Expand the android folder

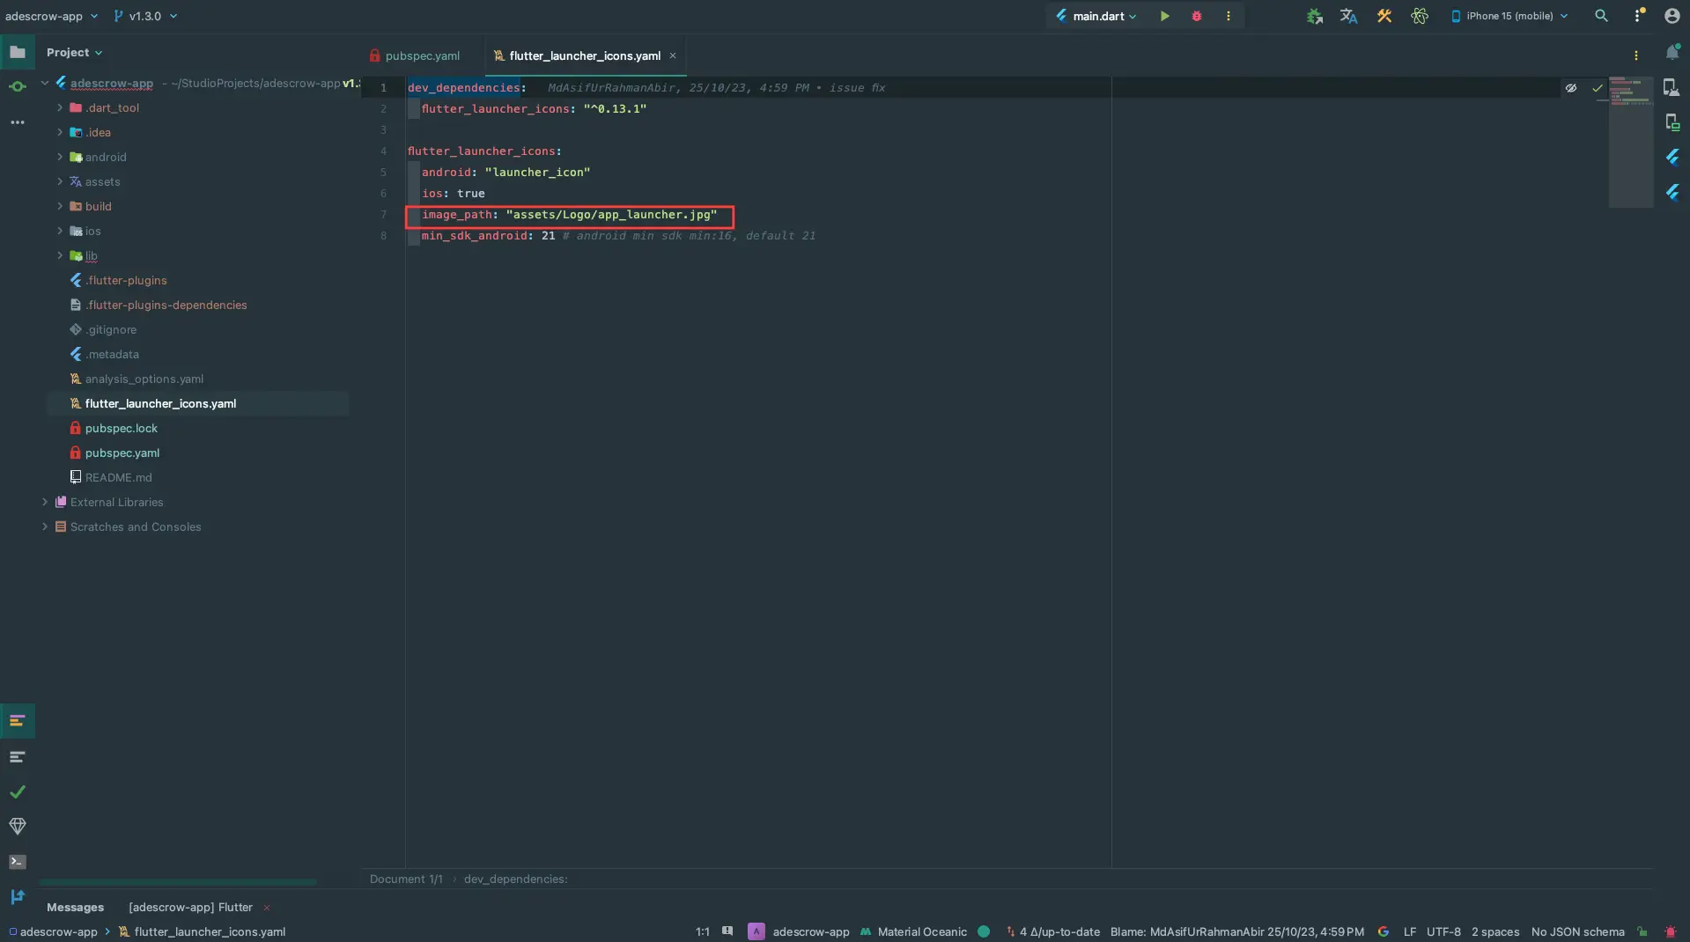60,157
